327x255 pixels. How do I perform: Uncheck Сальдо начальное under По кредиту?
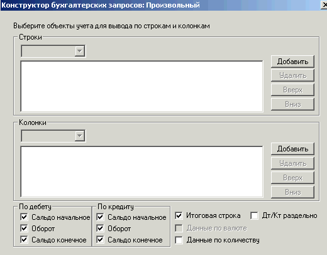100,217
